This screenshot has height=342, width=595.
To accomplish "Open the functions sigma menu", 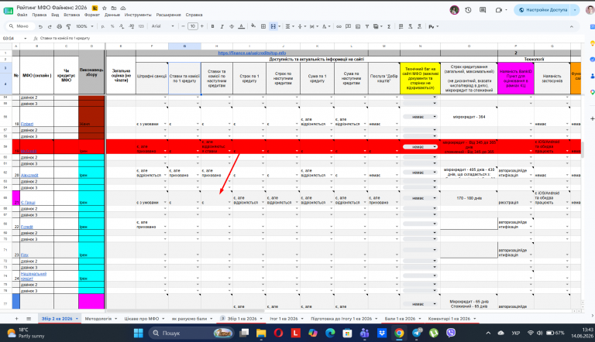I will pyautogui.click(x=389, y=26).
